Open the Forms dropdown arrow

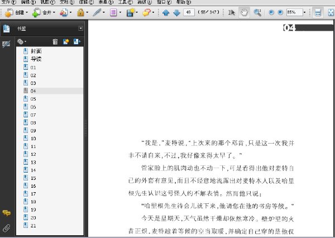(120, 13)
